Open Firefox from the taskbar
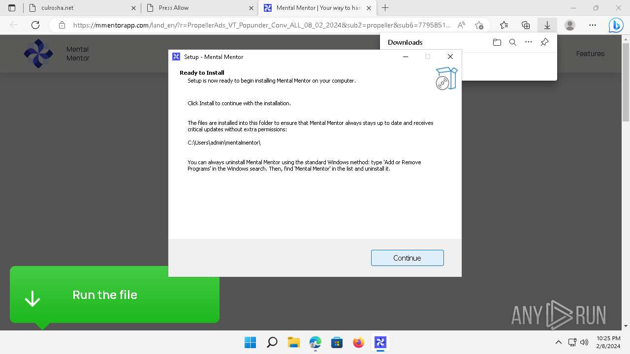Image resolution: width=630 pixels, height=354 pixels. point(358,342)
